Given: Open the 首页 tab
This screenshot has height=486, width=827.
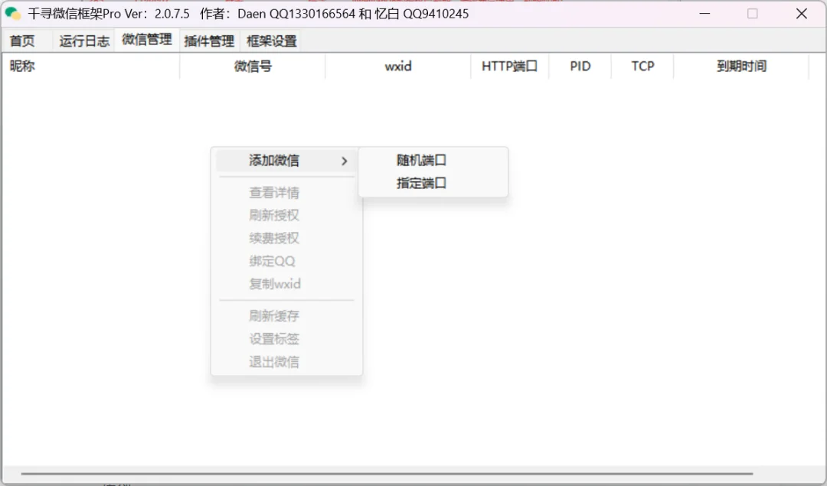Looking at the screenshot, I should (x=22, y=41).
